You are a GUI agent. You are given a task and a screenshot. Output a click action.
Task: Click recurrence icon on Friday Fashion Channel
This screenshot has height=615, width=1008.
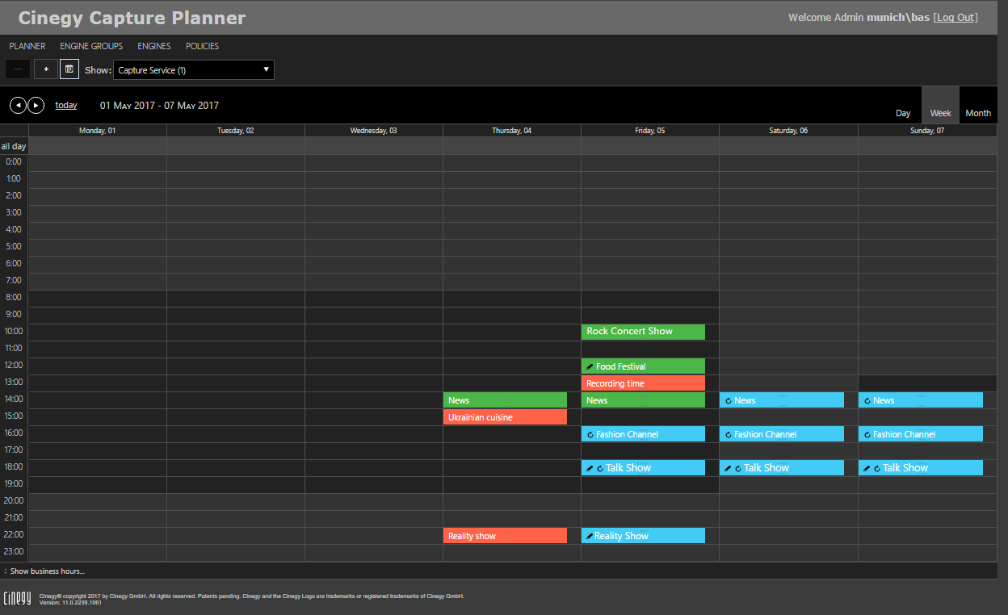click(x=590, y=434)
